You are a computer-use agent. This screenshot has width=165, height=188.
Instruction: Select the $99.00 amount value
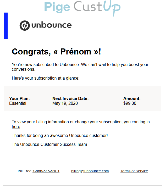point(130,103)
